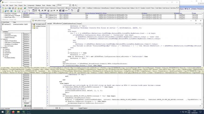The width and height of the screenshot is (204, 114).
Task: Open the Windows Start menu
Action: click(x=2, y=112)
